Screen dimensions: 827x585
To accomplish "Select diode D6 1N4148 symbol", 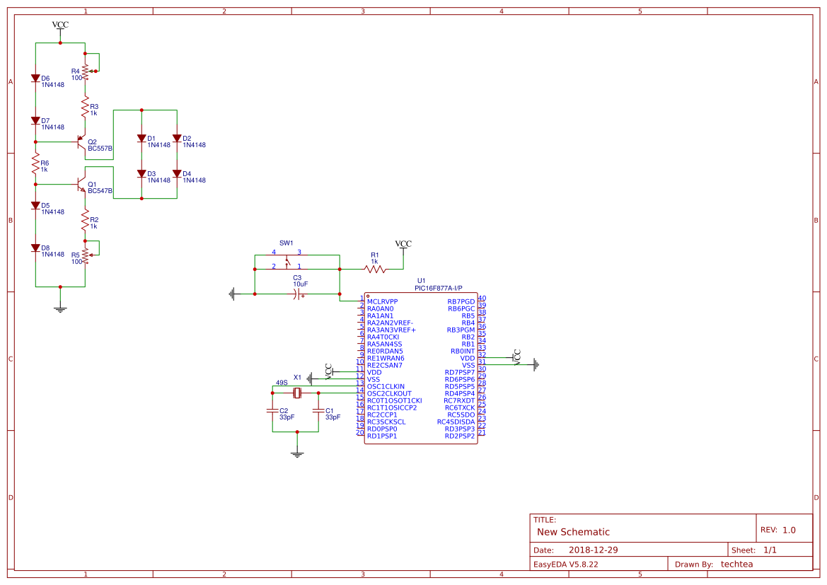I will [x=36, y=78].
